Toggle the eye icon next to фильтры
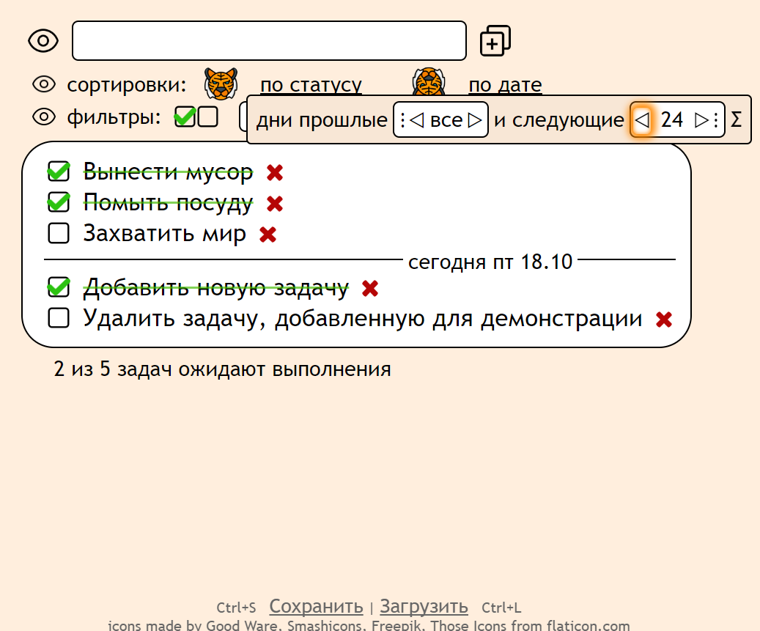The height and width of the screenshot is (631, 760). coord(44,117)
